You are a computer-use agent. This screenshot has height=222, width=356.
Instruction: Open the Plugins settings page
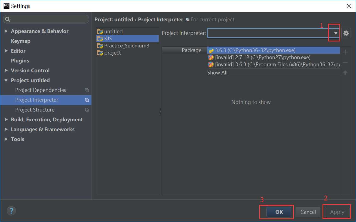pos(20,61)
